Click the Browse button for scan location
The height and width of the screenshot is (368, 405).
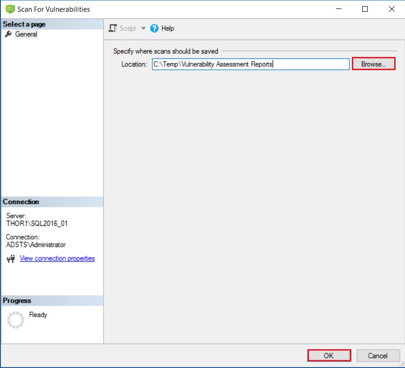click(x=373, y=64)
